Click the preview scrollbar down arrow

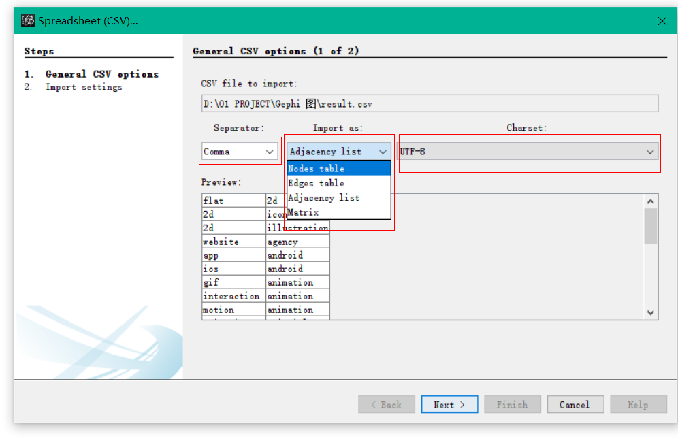651,312
